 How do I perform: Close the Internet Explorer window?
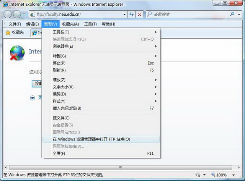[x=236, y=3]
